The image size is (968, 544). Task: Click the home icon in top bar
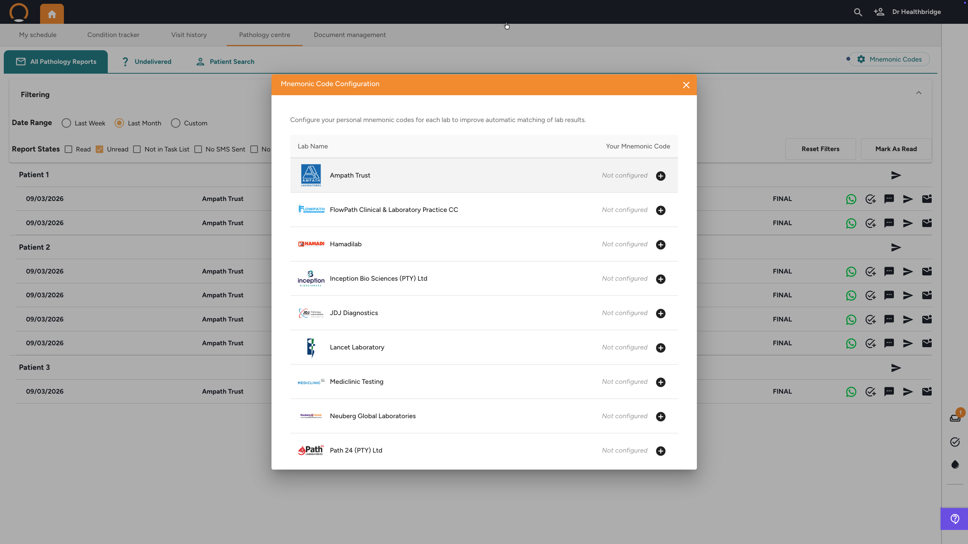pos(52,14)
